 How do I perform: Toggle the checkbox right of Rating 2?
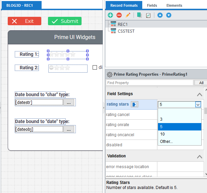point(95,67)
